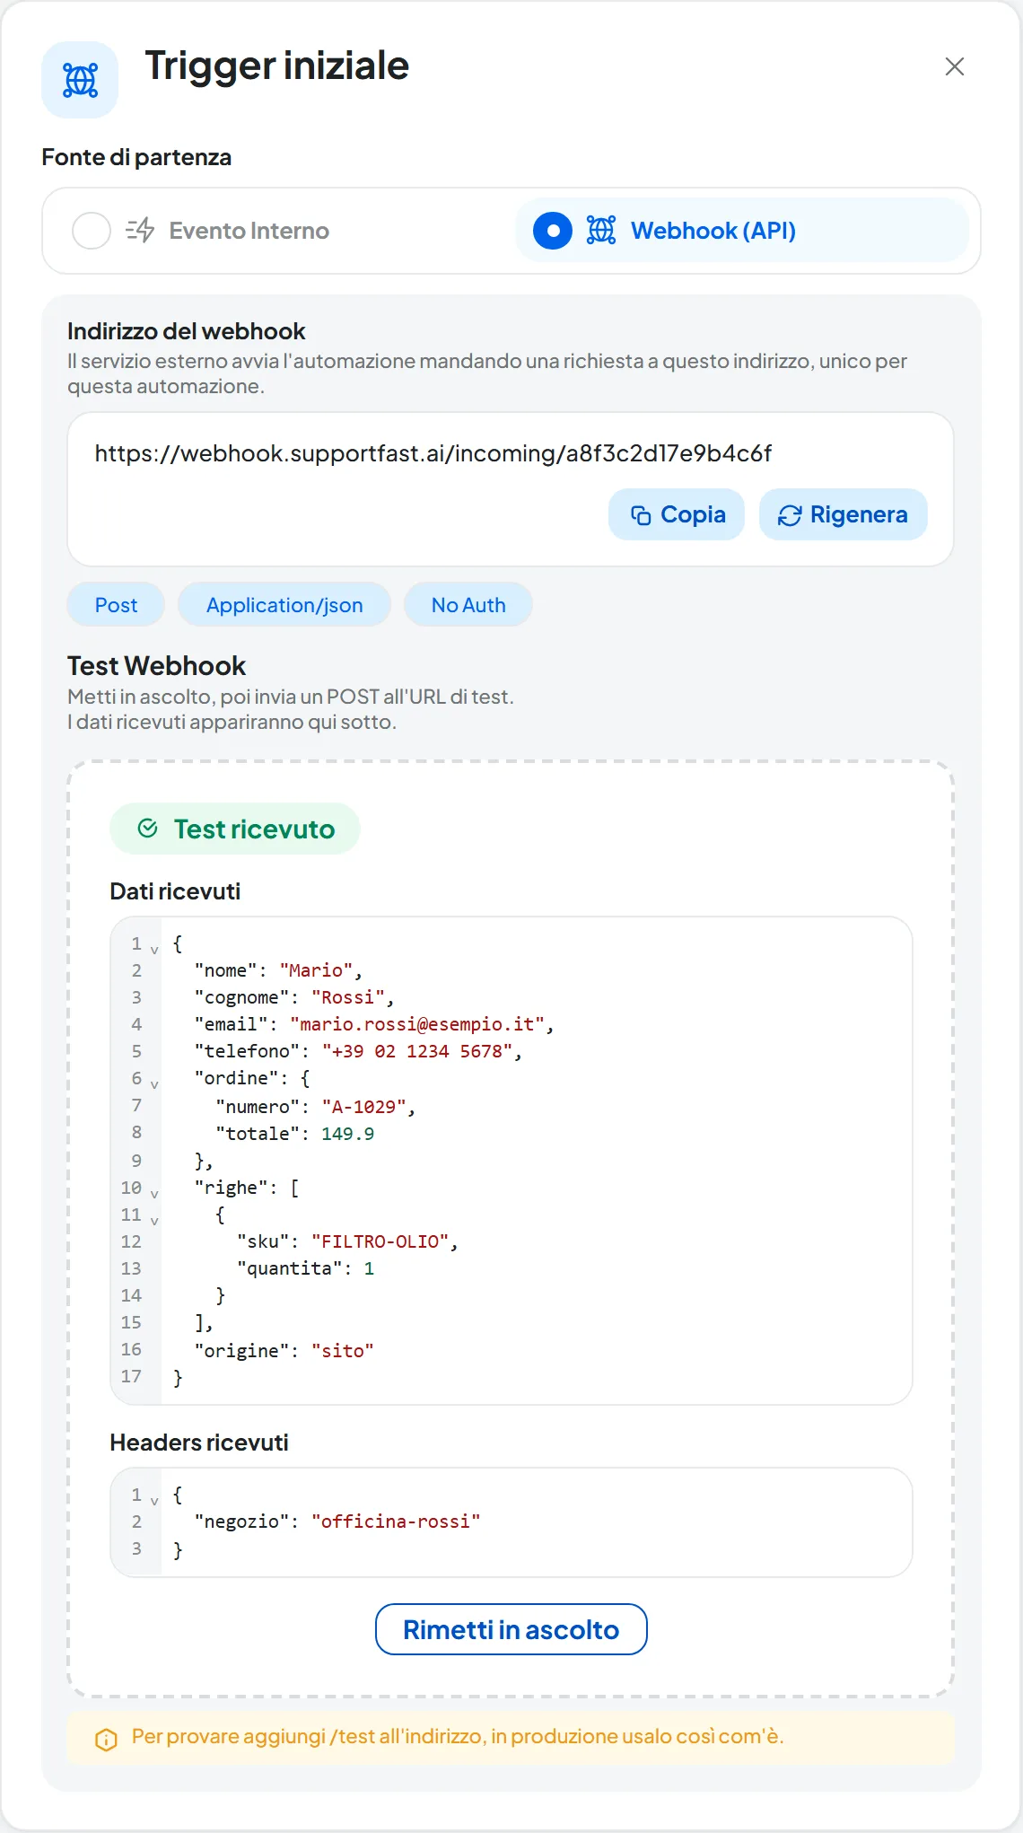This screenshot has height=1833, width=1023.
Task: Click the checkmark icon in Test ricevuto
Action: [x=148, y=829]
